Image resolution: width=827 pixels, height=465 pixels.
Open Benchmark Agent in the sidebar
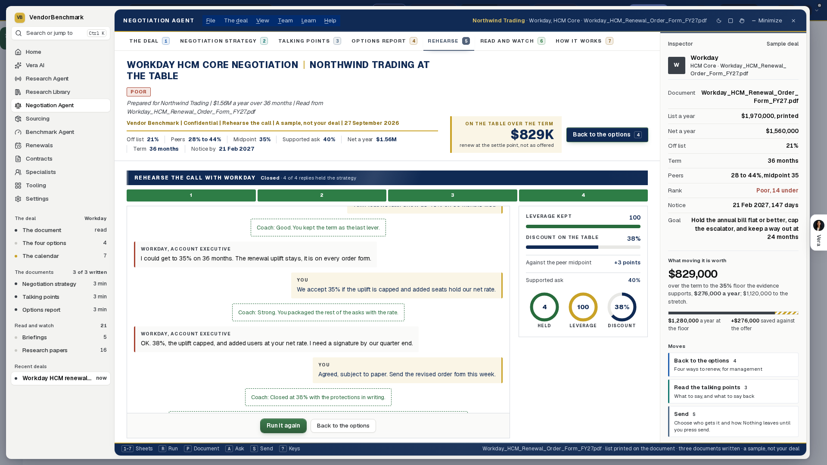[60, 132]
